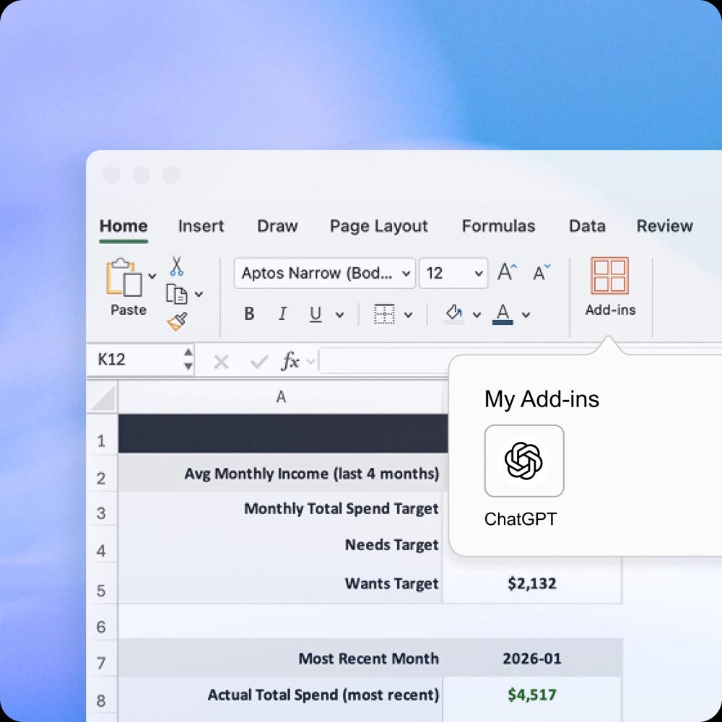Open the Paste options dropdown arrow
722x722 pixels.
pyautogui.click(x=152, y=277)
